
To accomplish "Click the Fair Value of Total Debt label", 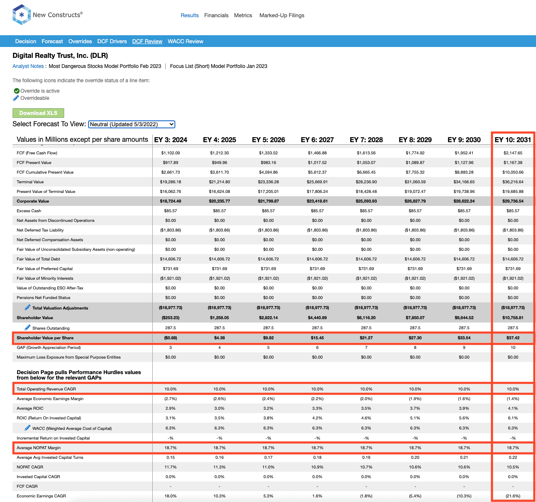I will (39, 259).
